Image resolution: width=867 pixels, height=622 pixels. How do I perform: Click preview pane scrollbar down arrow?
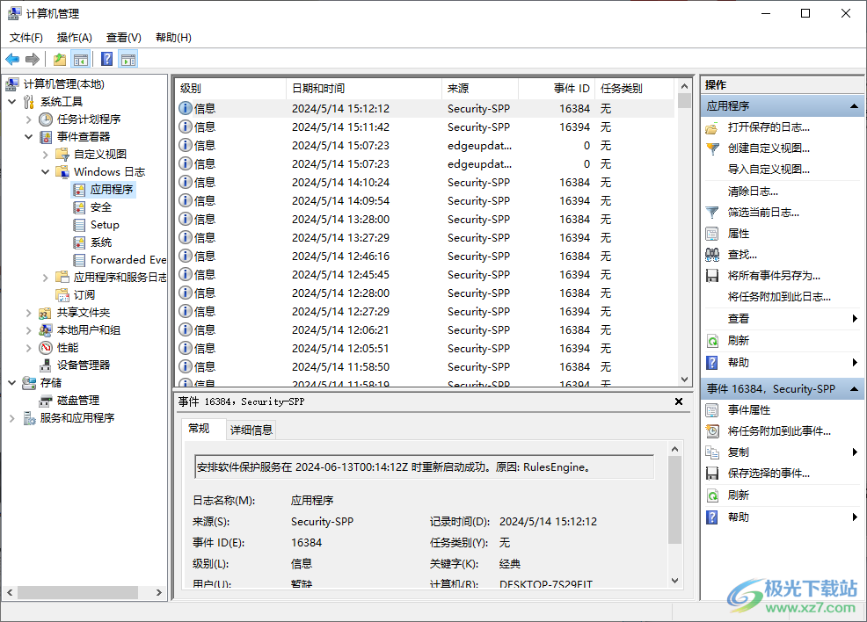[x=674, y=581]
